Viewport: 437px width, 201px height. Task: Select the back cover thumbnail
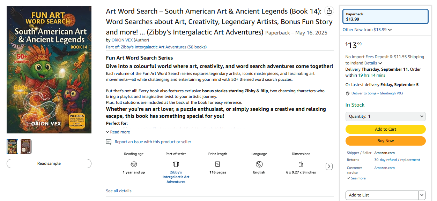26,147
